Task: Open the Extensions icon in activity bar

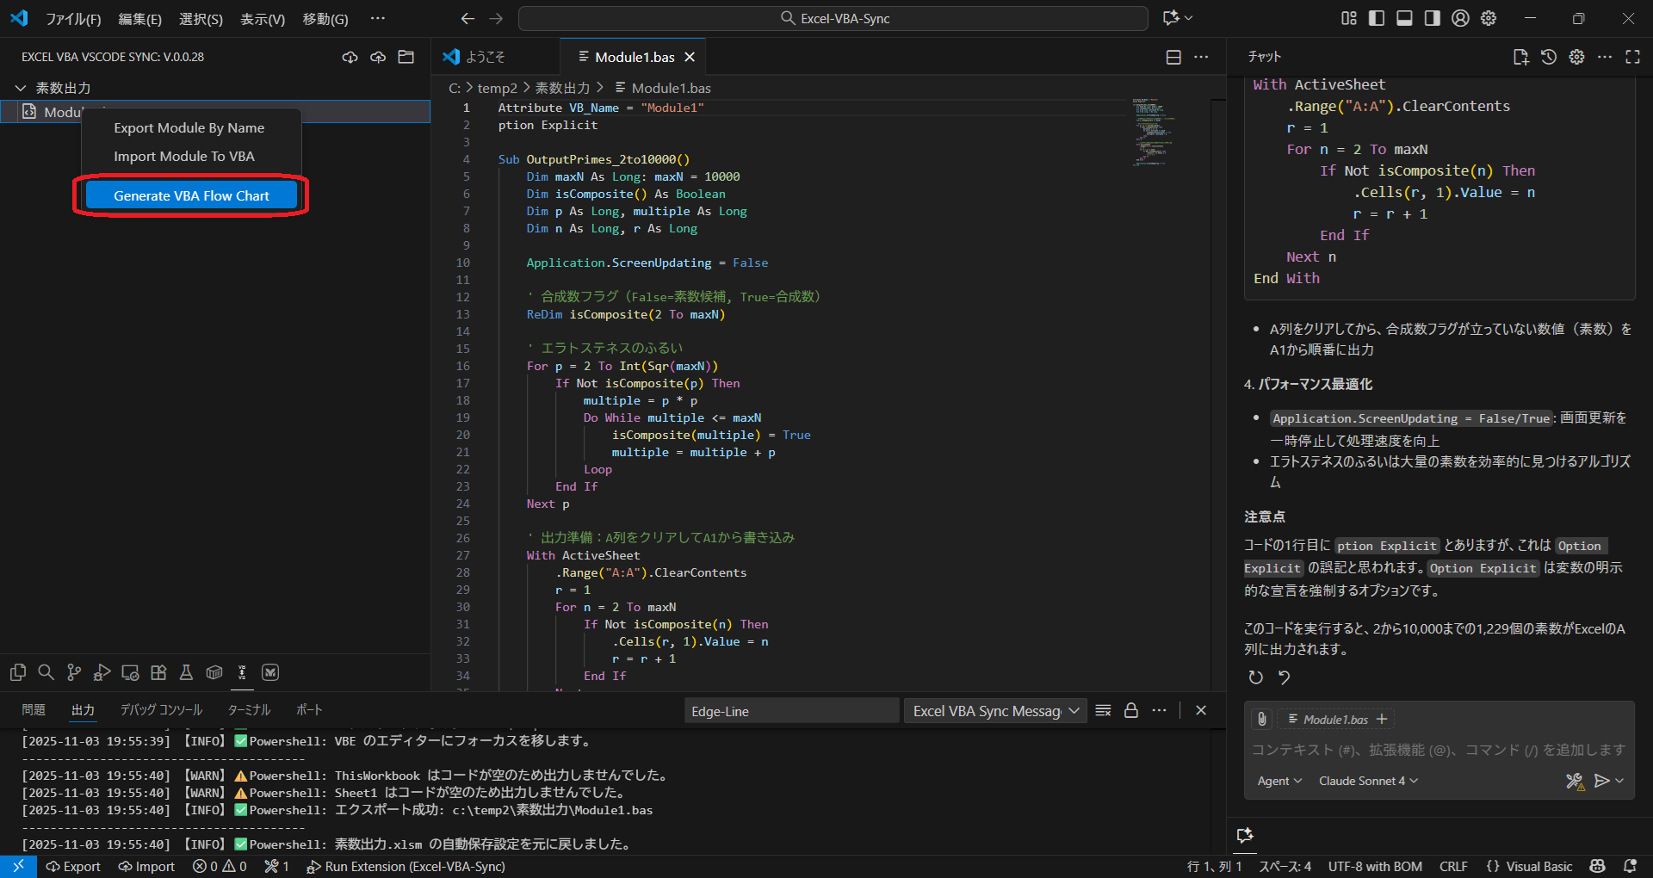Action: [x=158, y=672]
